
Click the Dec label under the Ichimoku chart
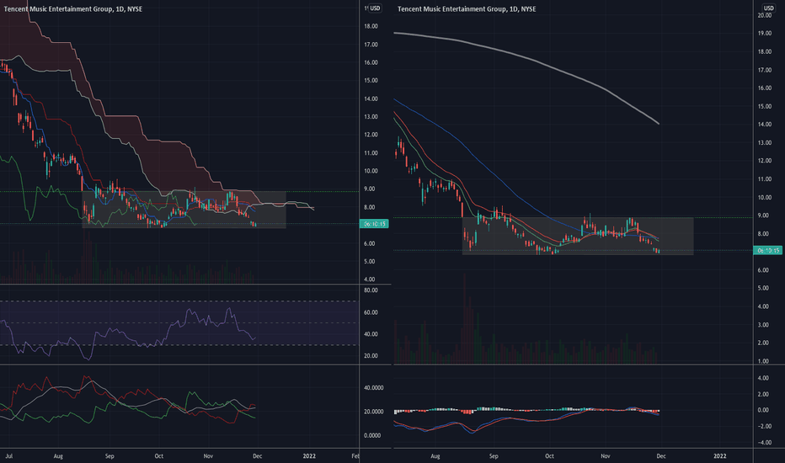[258, 456]
